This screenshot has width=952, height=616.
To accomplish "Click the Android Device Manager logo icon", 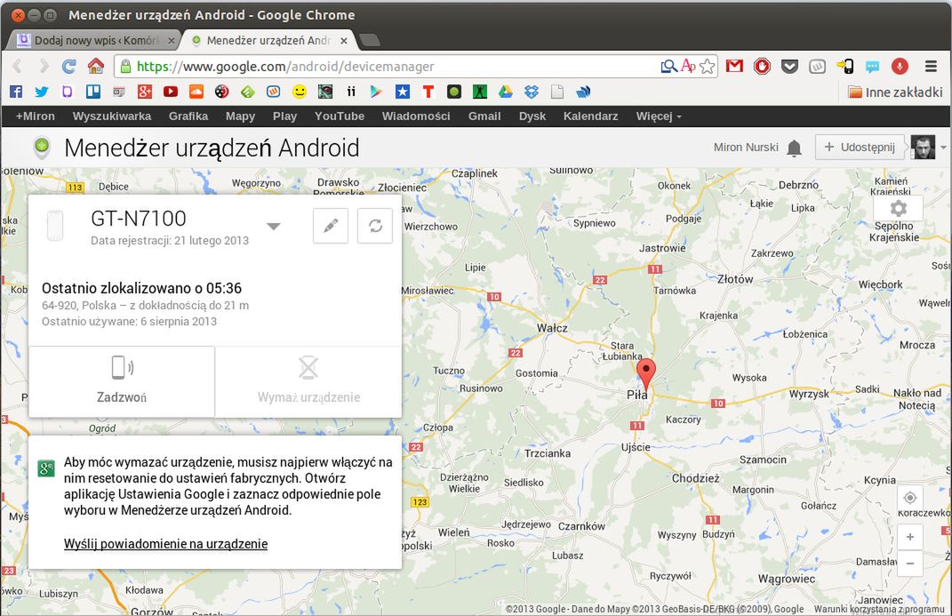I will pos(41,148).
